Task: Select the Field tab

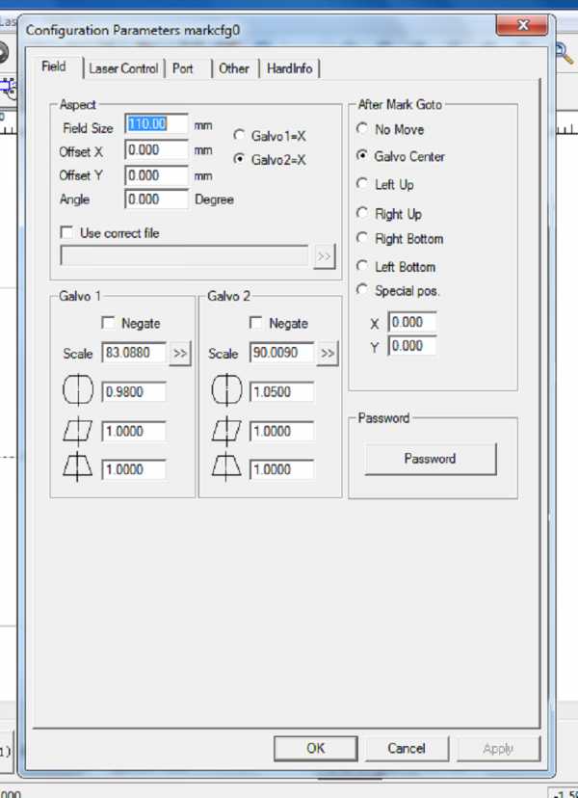Action: [x=54, y=66]
